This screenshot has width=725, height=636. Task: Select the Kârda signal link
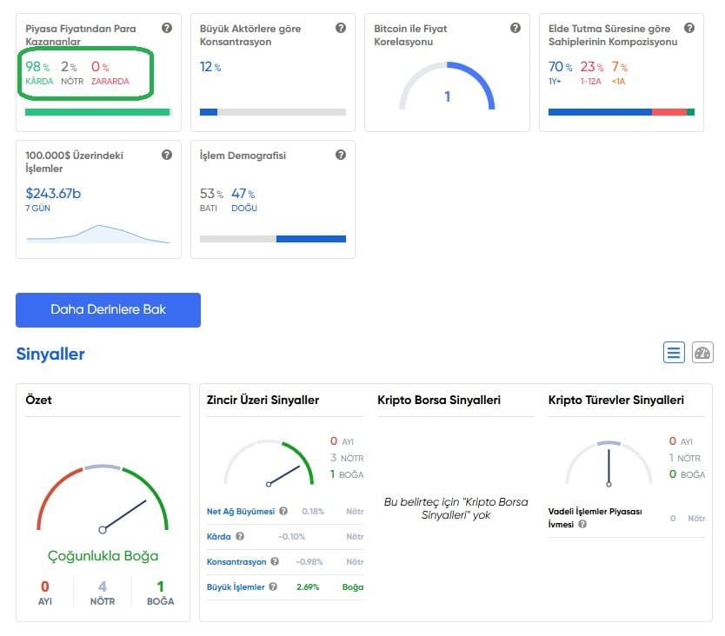click(x=218, y=537)
